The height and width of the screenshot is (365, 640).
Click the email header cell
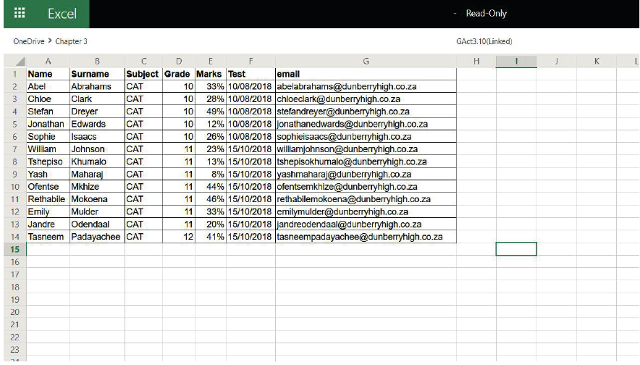(366, 74)
